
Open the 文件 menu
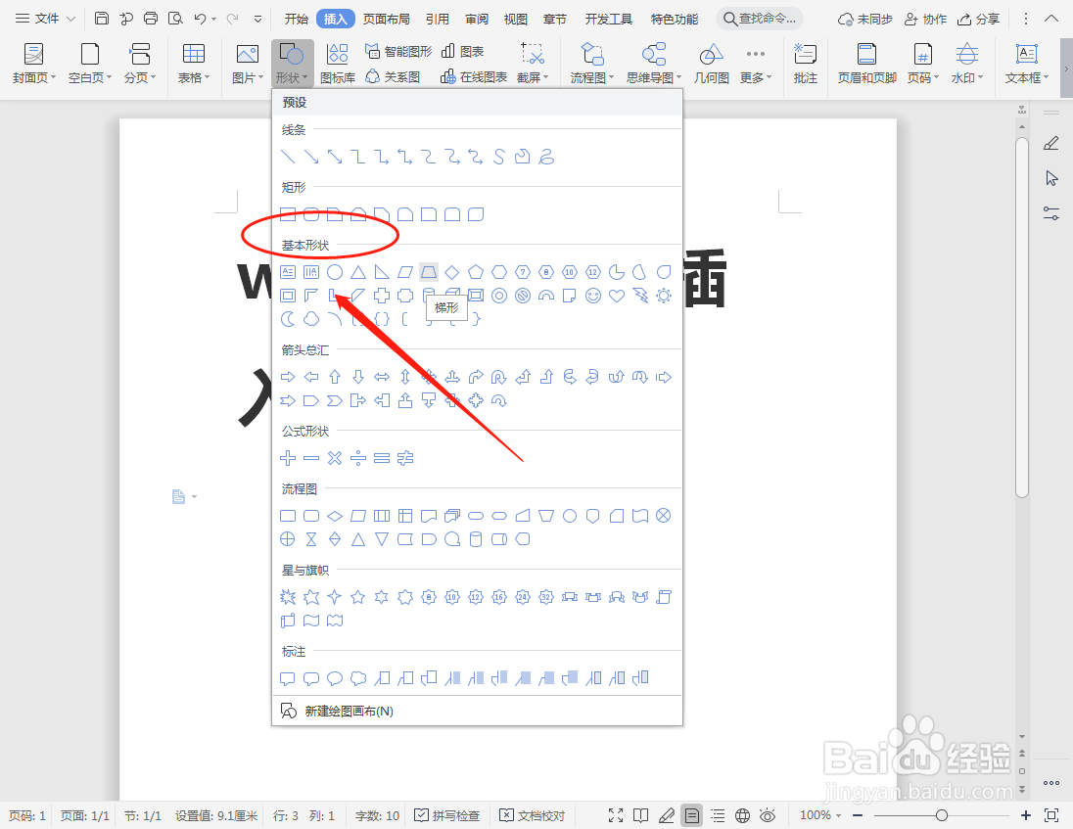click(45, 19)
